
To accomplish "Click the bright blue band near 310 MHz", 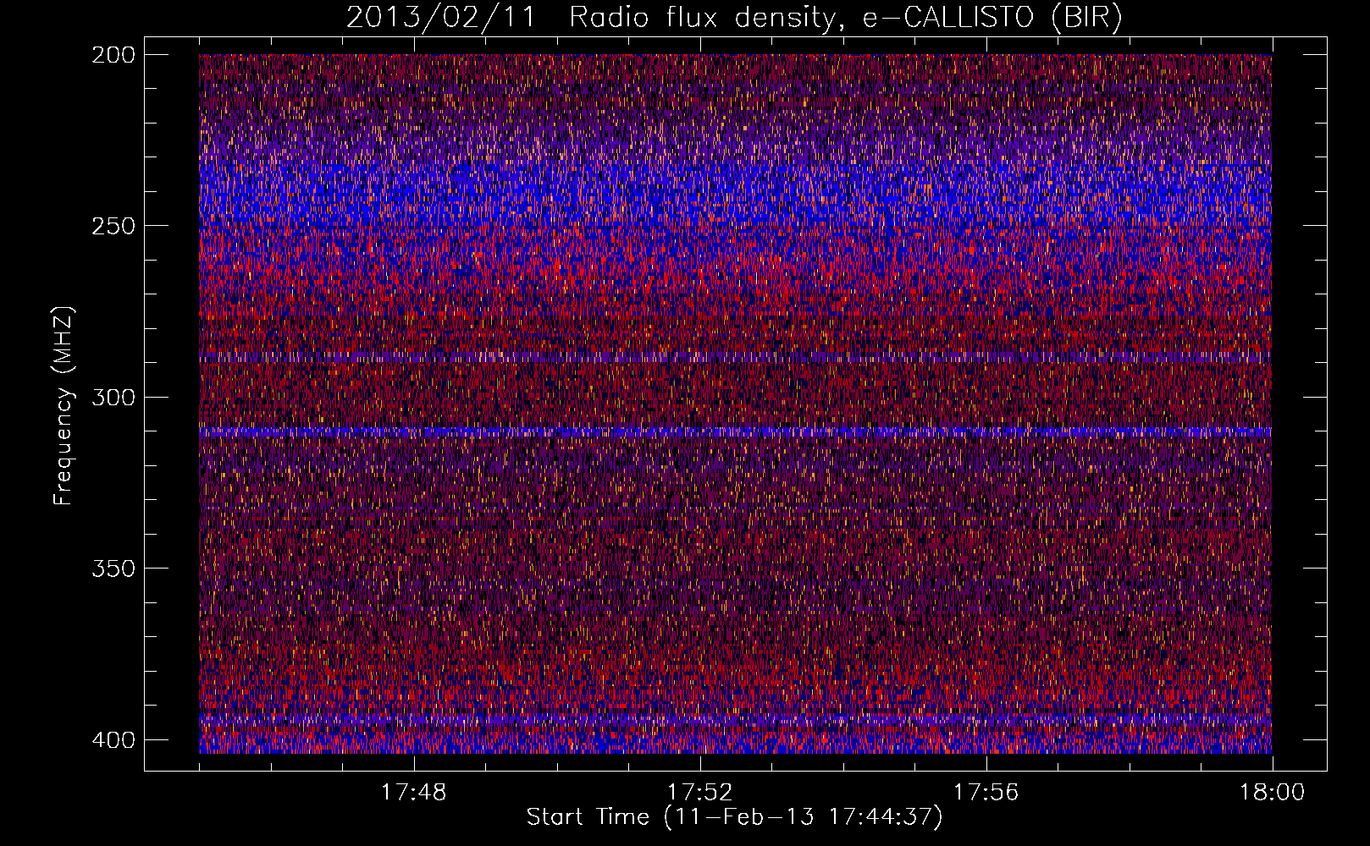I will tap(735, 431).
